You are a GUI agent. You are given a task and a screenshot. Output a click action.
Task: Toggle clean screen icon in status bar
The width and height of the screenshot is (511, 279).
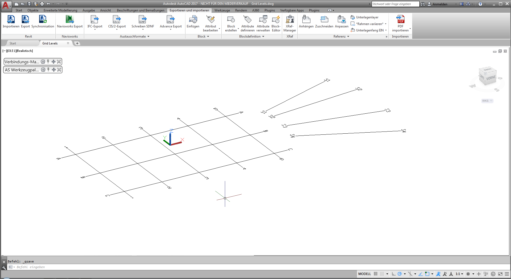pyautogui.click(x=500, y=274)
